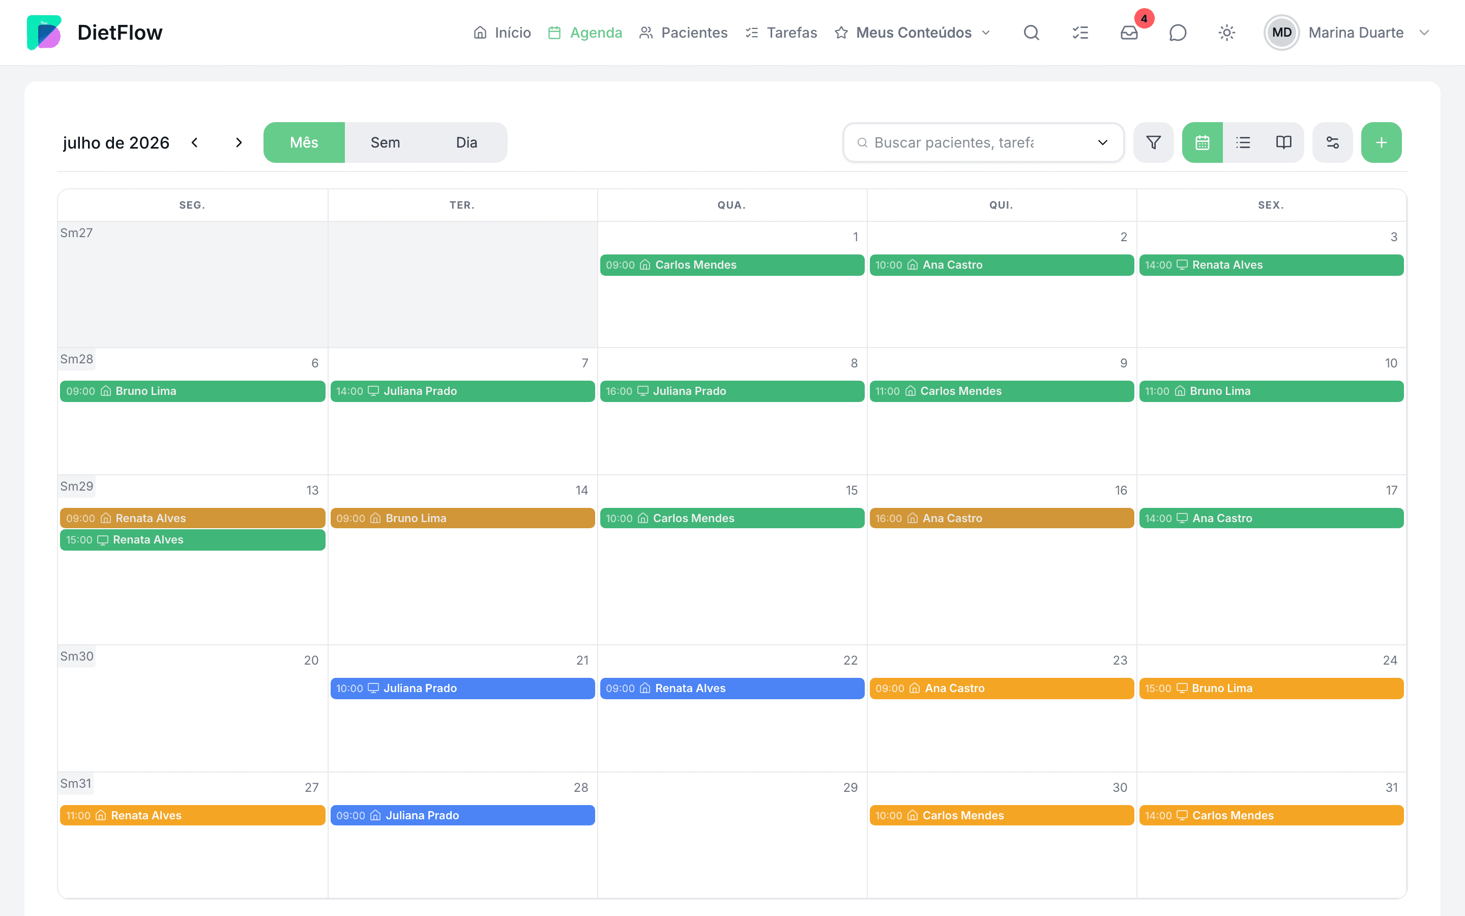Go to next month arrow
Screen dimensions: 1465x916
tap(239, 142)
